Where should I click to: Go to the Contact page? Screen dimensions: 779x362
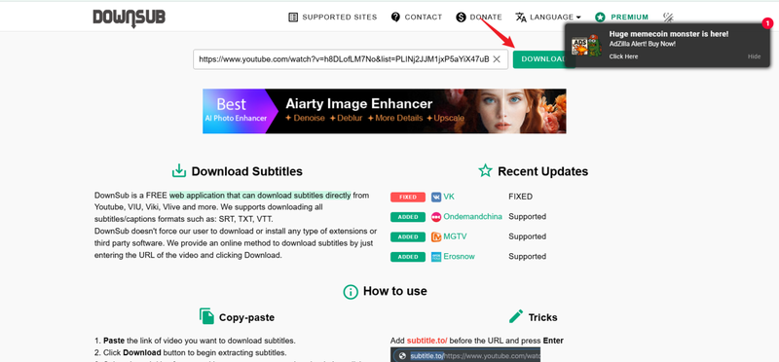tap(424, 18)
